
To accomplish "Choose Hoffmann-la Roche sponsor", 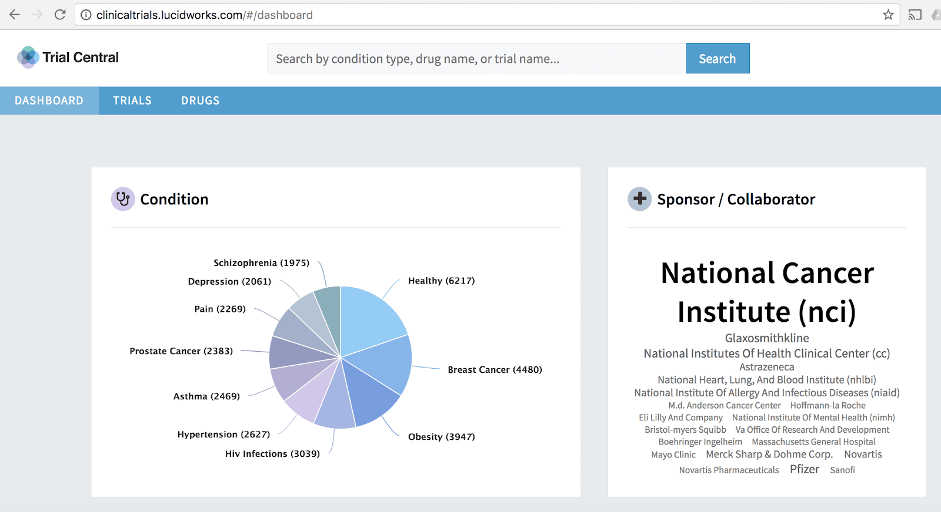I will [828, 405].
